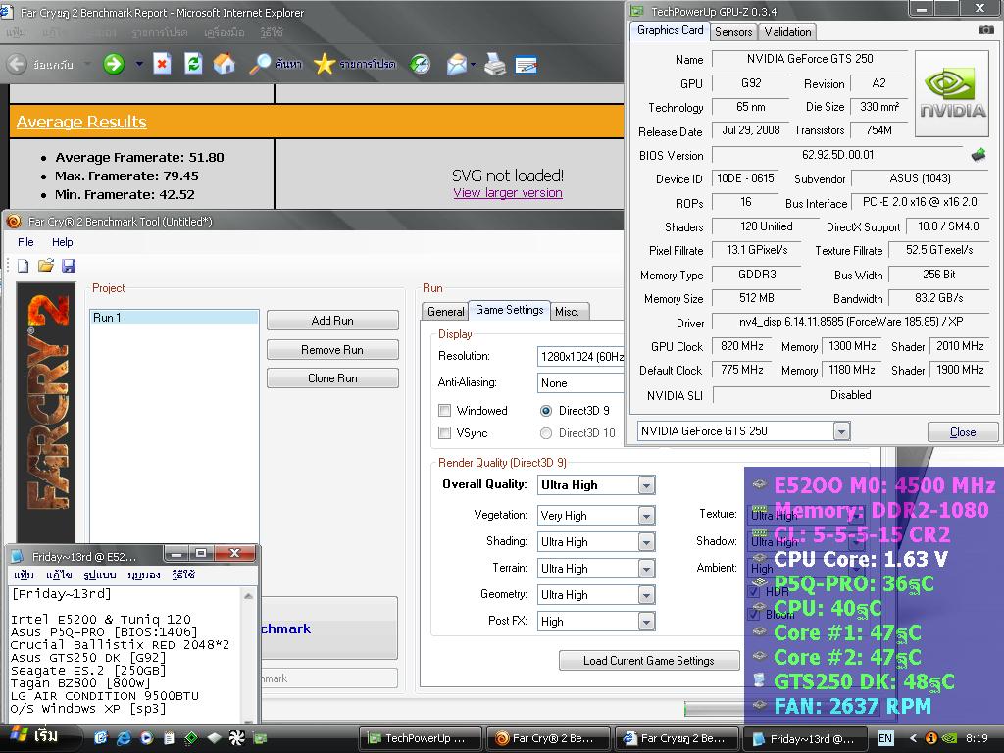
Task: Click the Notepad vertical scrollbar up arrow
Action: [x=248, y=595]
